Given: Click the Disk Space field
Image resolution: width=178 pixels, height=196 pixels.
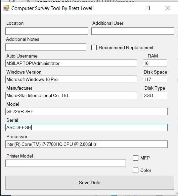Looking at the screenshot, I should point(155,79).
